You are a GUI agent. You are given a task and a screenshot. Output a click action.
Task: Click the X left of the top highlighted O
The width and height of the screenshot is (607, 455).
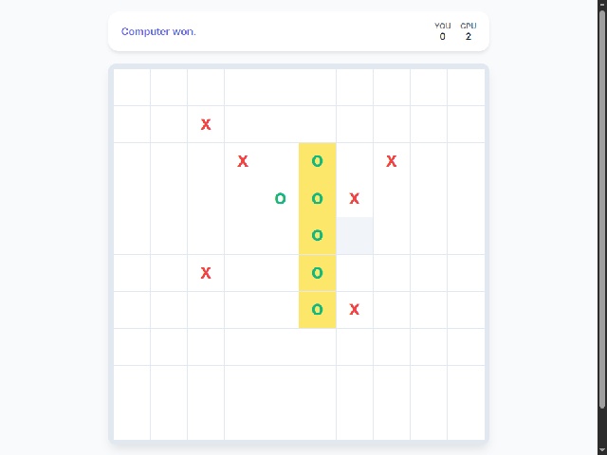click(x=243, y=161)
